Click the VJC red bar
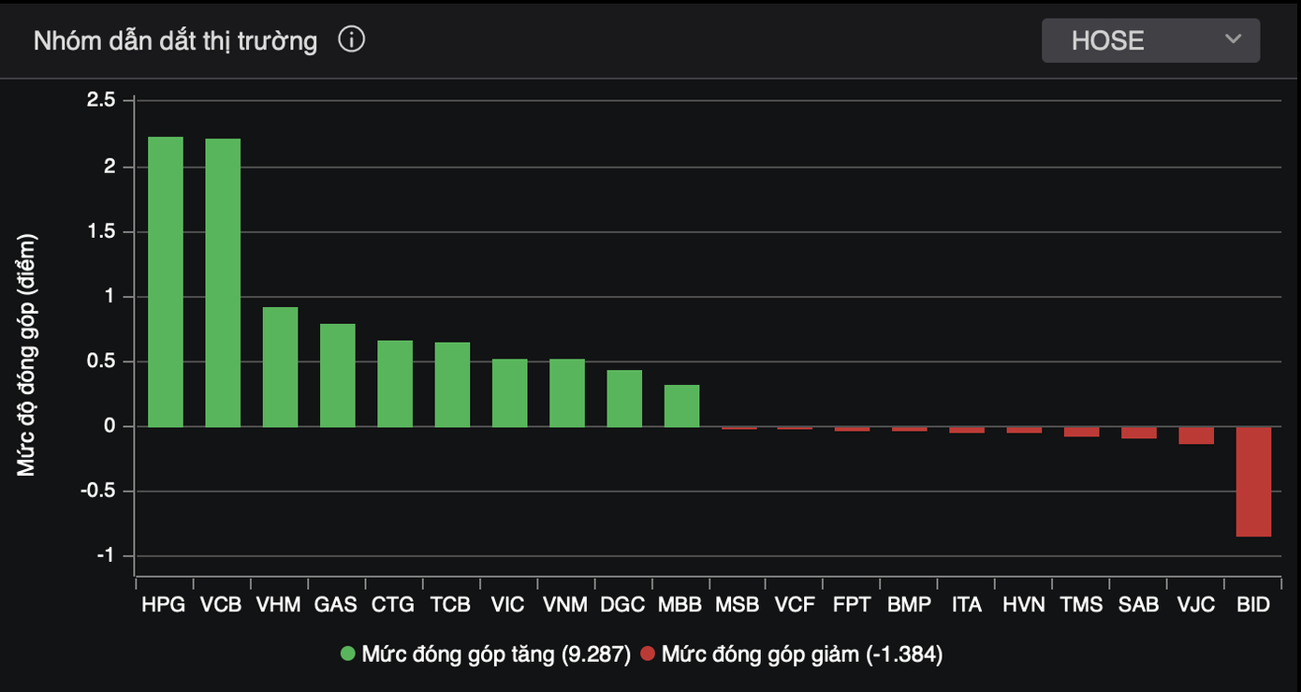This screenshot has height=692, width=1301. click(1195, 435)
